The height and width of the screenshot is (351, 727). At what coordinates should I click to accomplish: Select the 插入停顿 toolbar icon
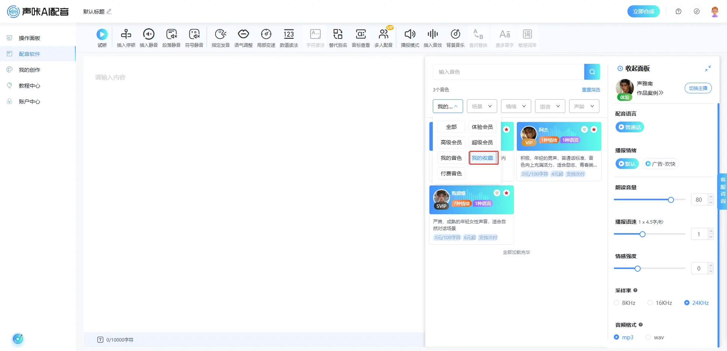tap(126, 34)
